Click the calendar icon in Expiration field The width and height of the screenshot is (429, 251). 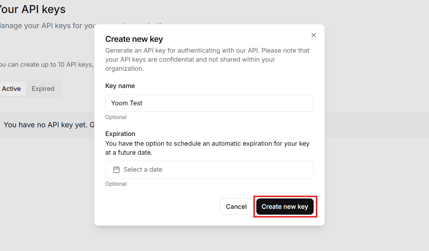(116, 169)
